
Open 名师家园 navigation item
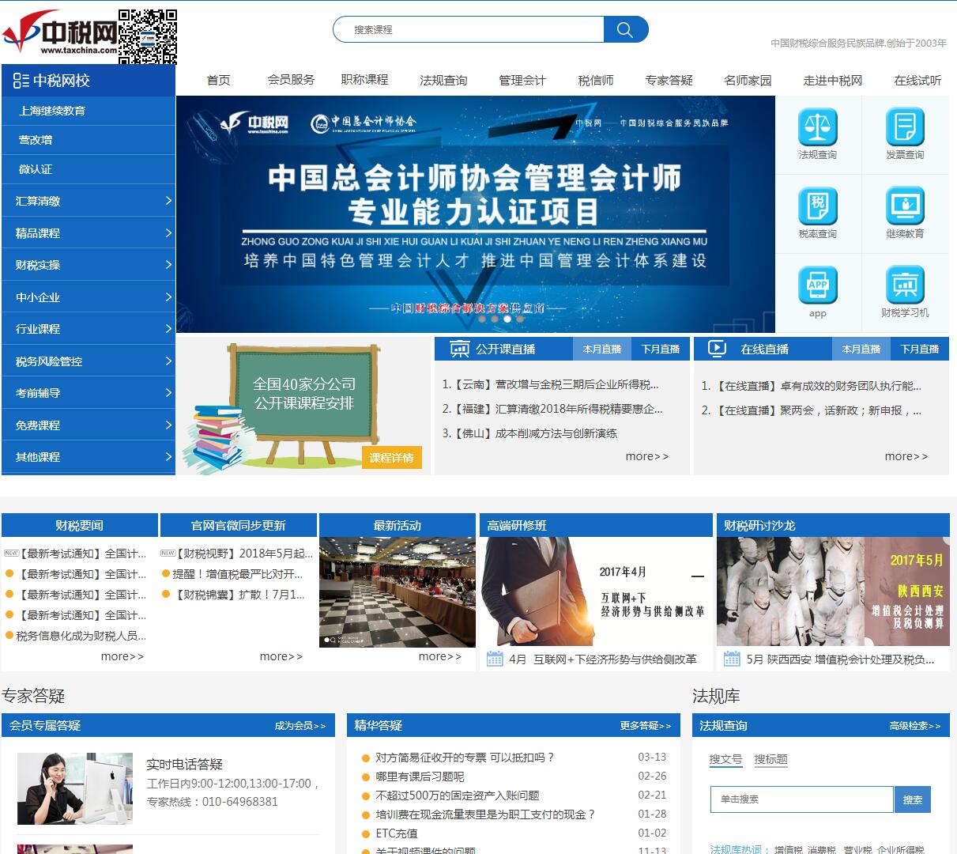point(748,80)
